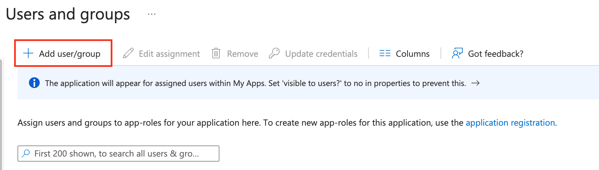This screenshot has height=170, width=599.
Task: Click the magnifier icon in the search box
Action: (26, 154)
